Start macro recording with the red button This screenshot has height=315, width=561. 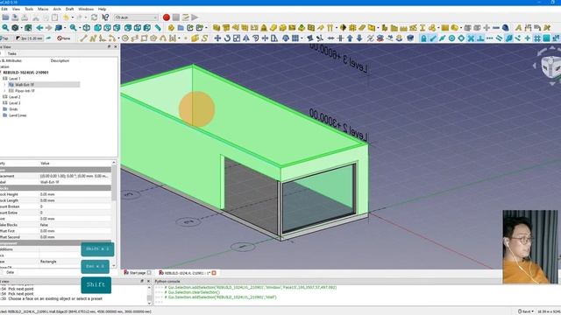click(167, 17)
